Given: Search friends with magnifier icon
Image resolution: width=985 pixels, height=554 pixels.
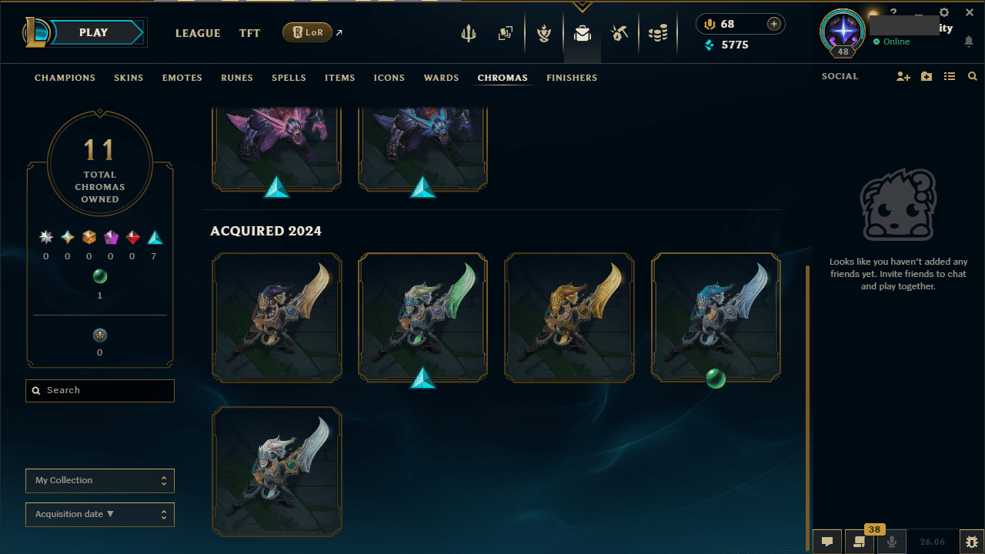Looking at the screenshot, I should (973, 77).
